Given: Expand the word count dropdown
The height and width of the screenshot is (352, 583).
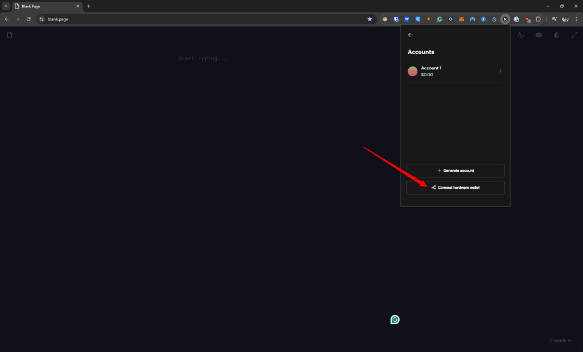Looking at the screenshot, I should (561, 341).
